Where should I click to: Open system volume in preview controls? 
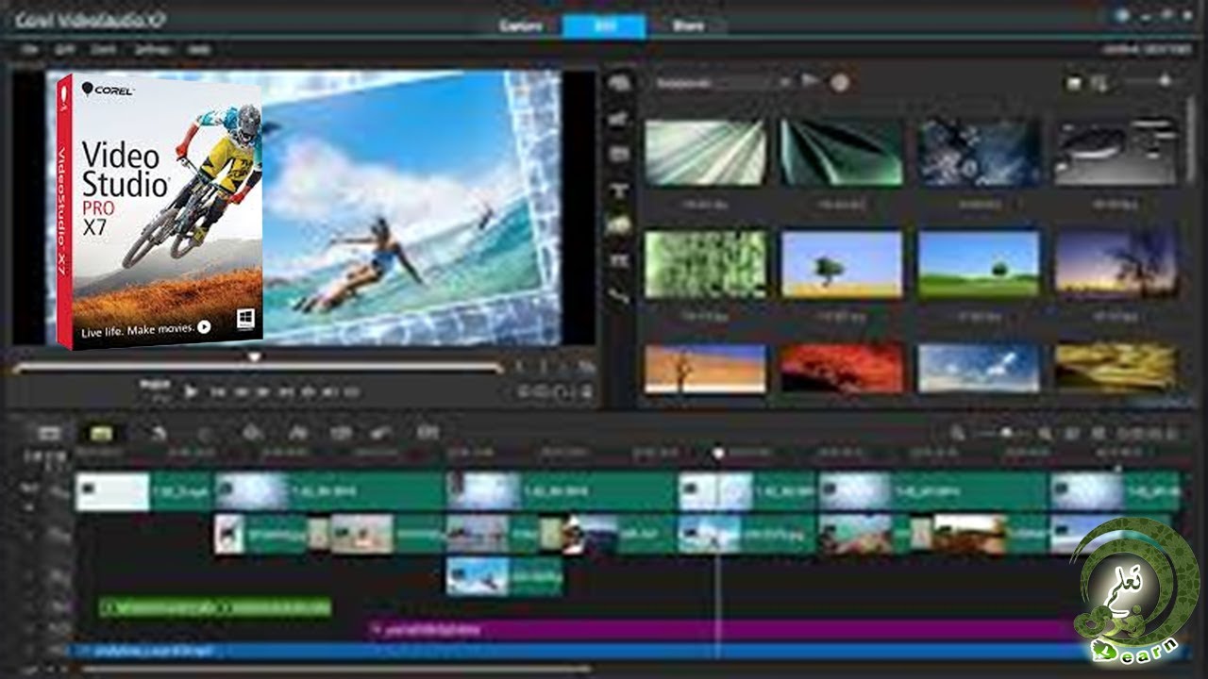tap(330, 391)
